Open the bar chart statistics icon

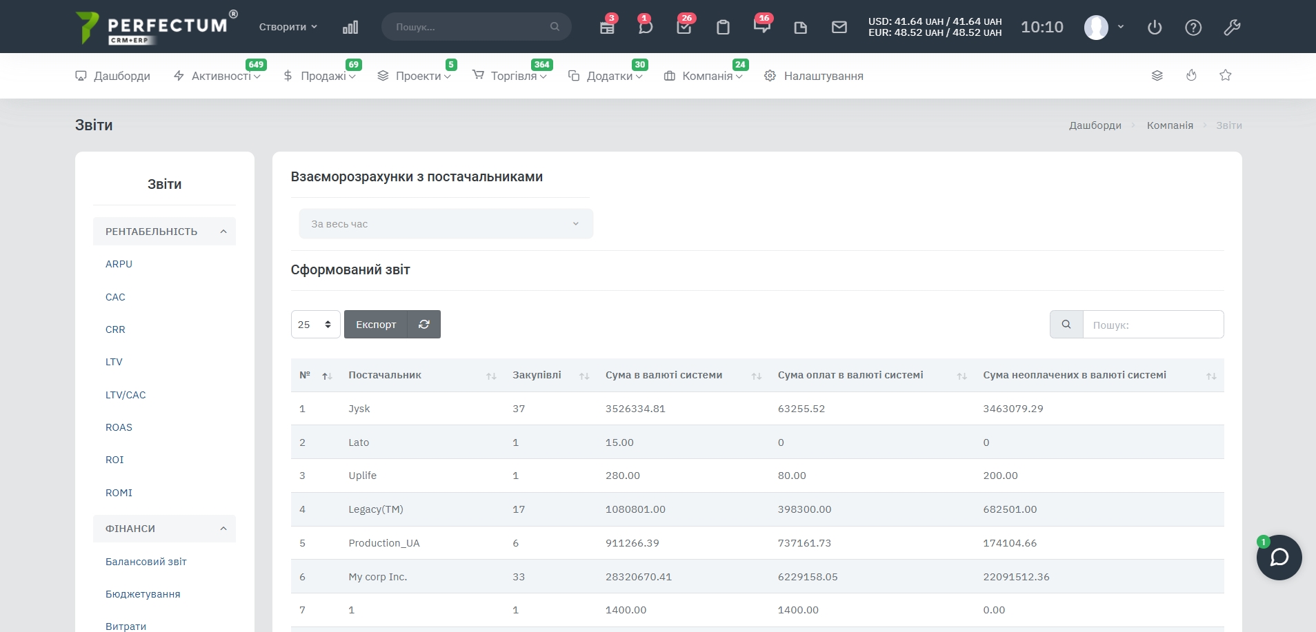point(350,28)
